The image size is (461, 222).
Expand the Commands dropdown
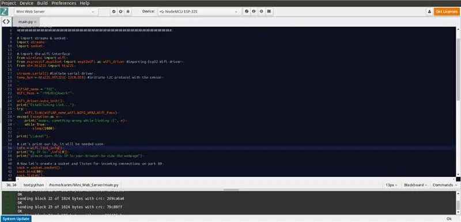point(444,185)
